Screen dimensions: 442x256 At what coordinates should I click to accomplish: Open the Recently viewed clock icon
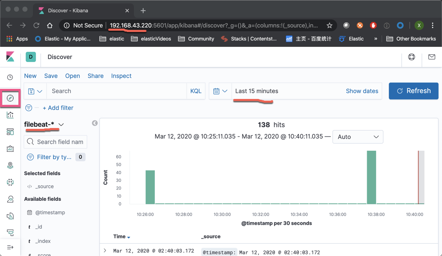(x=10, y=77)
